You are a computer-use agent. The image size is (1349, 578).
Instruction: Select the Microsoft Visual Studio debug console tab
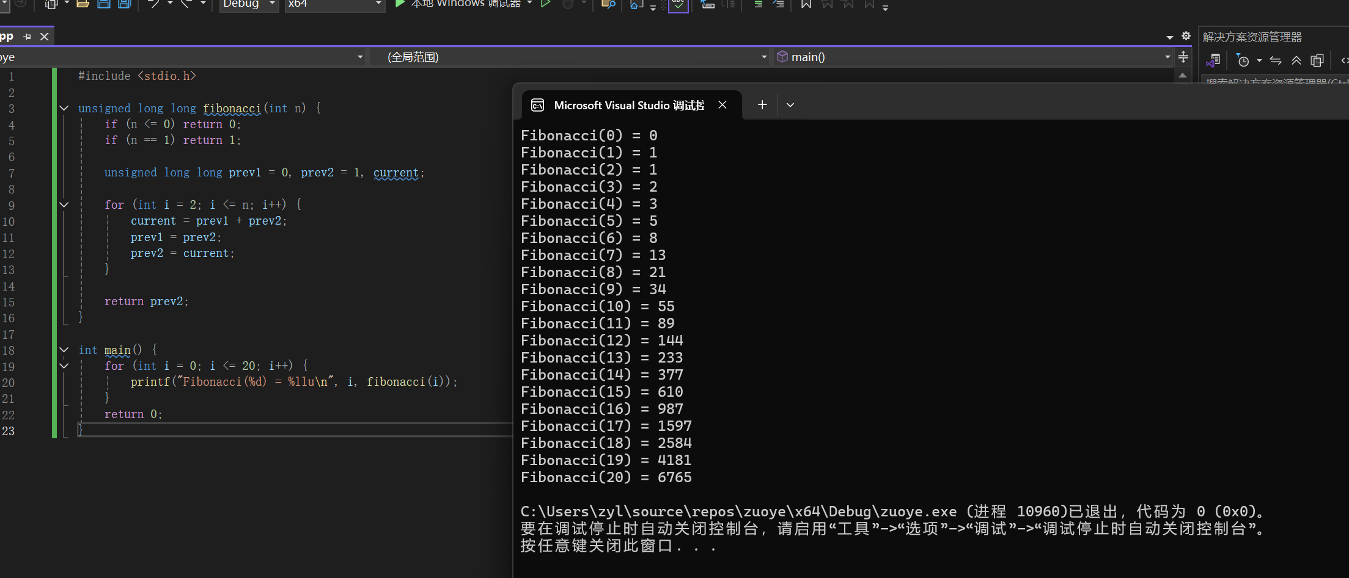[631, 105]
